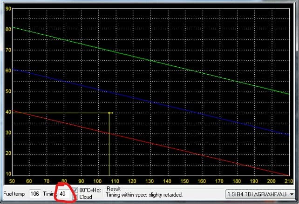Click the horizontal axis label 140
The width and height of the screenshot is (299, 204).
coord(167,181)
